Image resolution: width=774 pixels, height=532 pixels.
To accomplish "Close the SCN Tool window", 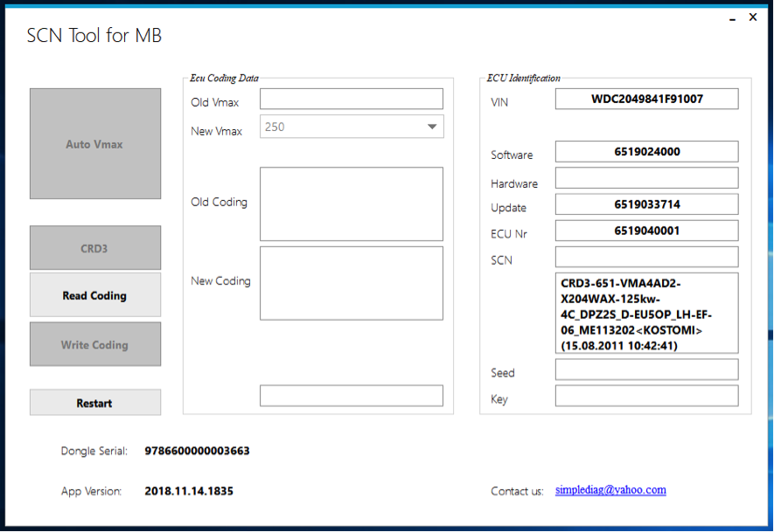I will click(x=753, y=17).
